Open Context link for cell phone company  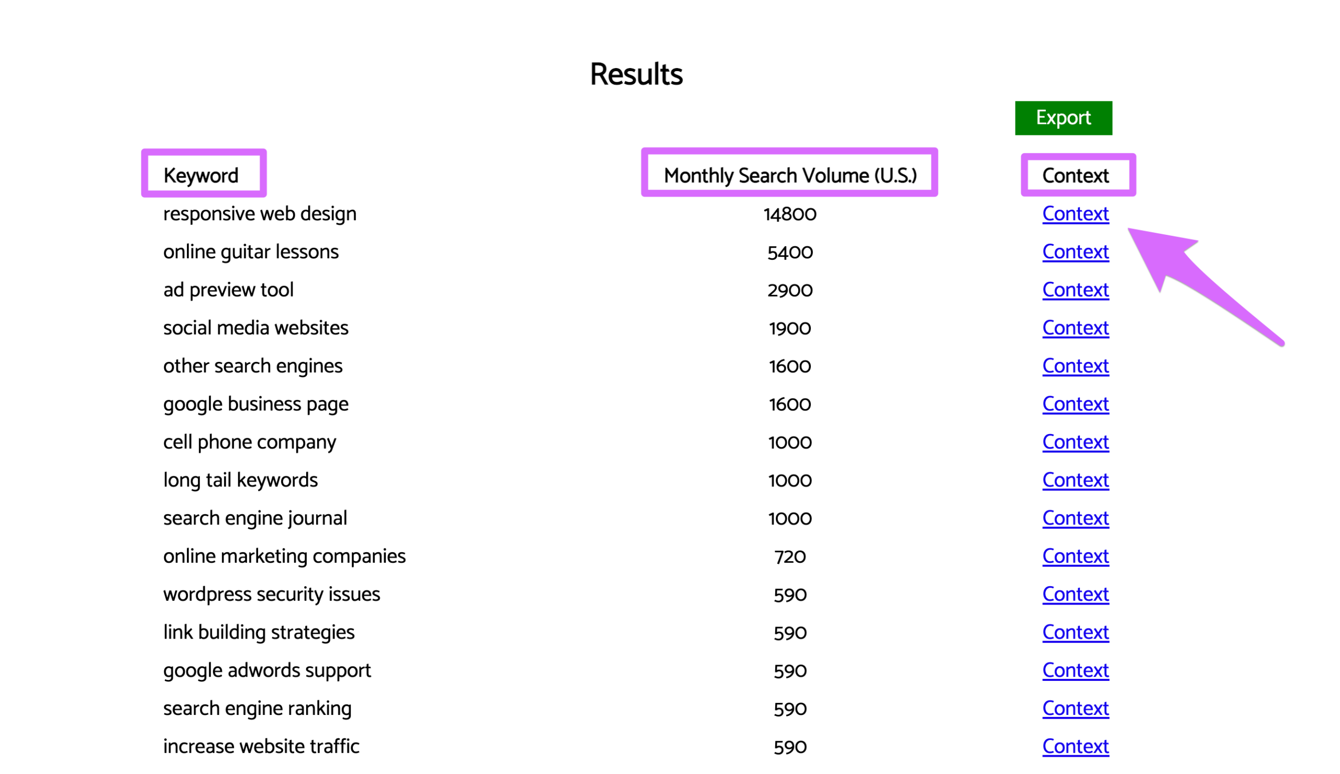tap(1075, 442)
